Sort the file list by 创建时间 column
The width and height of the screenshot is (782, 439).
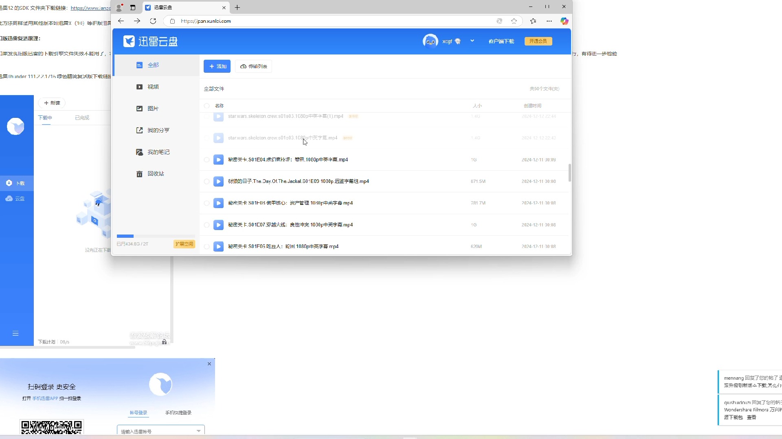532,106
